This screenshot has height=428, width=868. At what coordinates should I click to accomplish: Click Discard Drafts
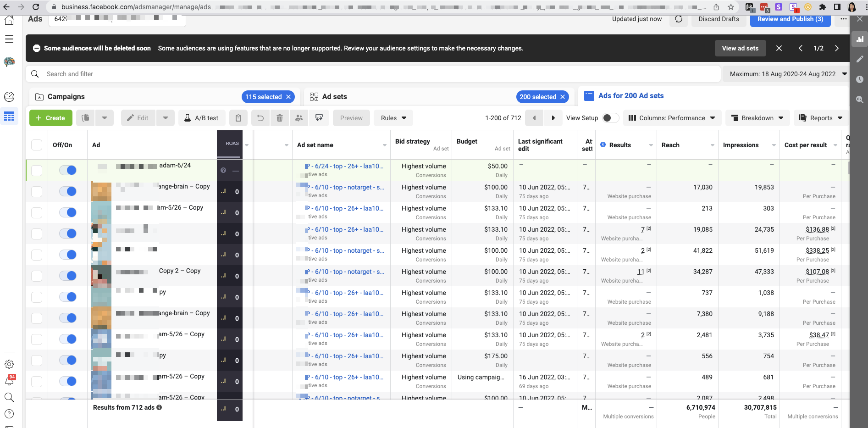pos(719,19)
